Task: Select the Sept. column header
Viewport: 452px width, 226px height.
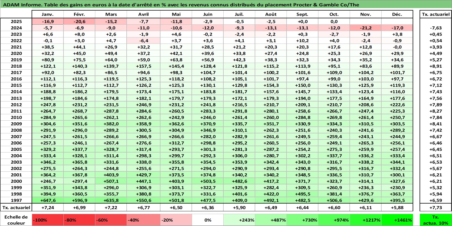Action: [x=302, y=14]
